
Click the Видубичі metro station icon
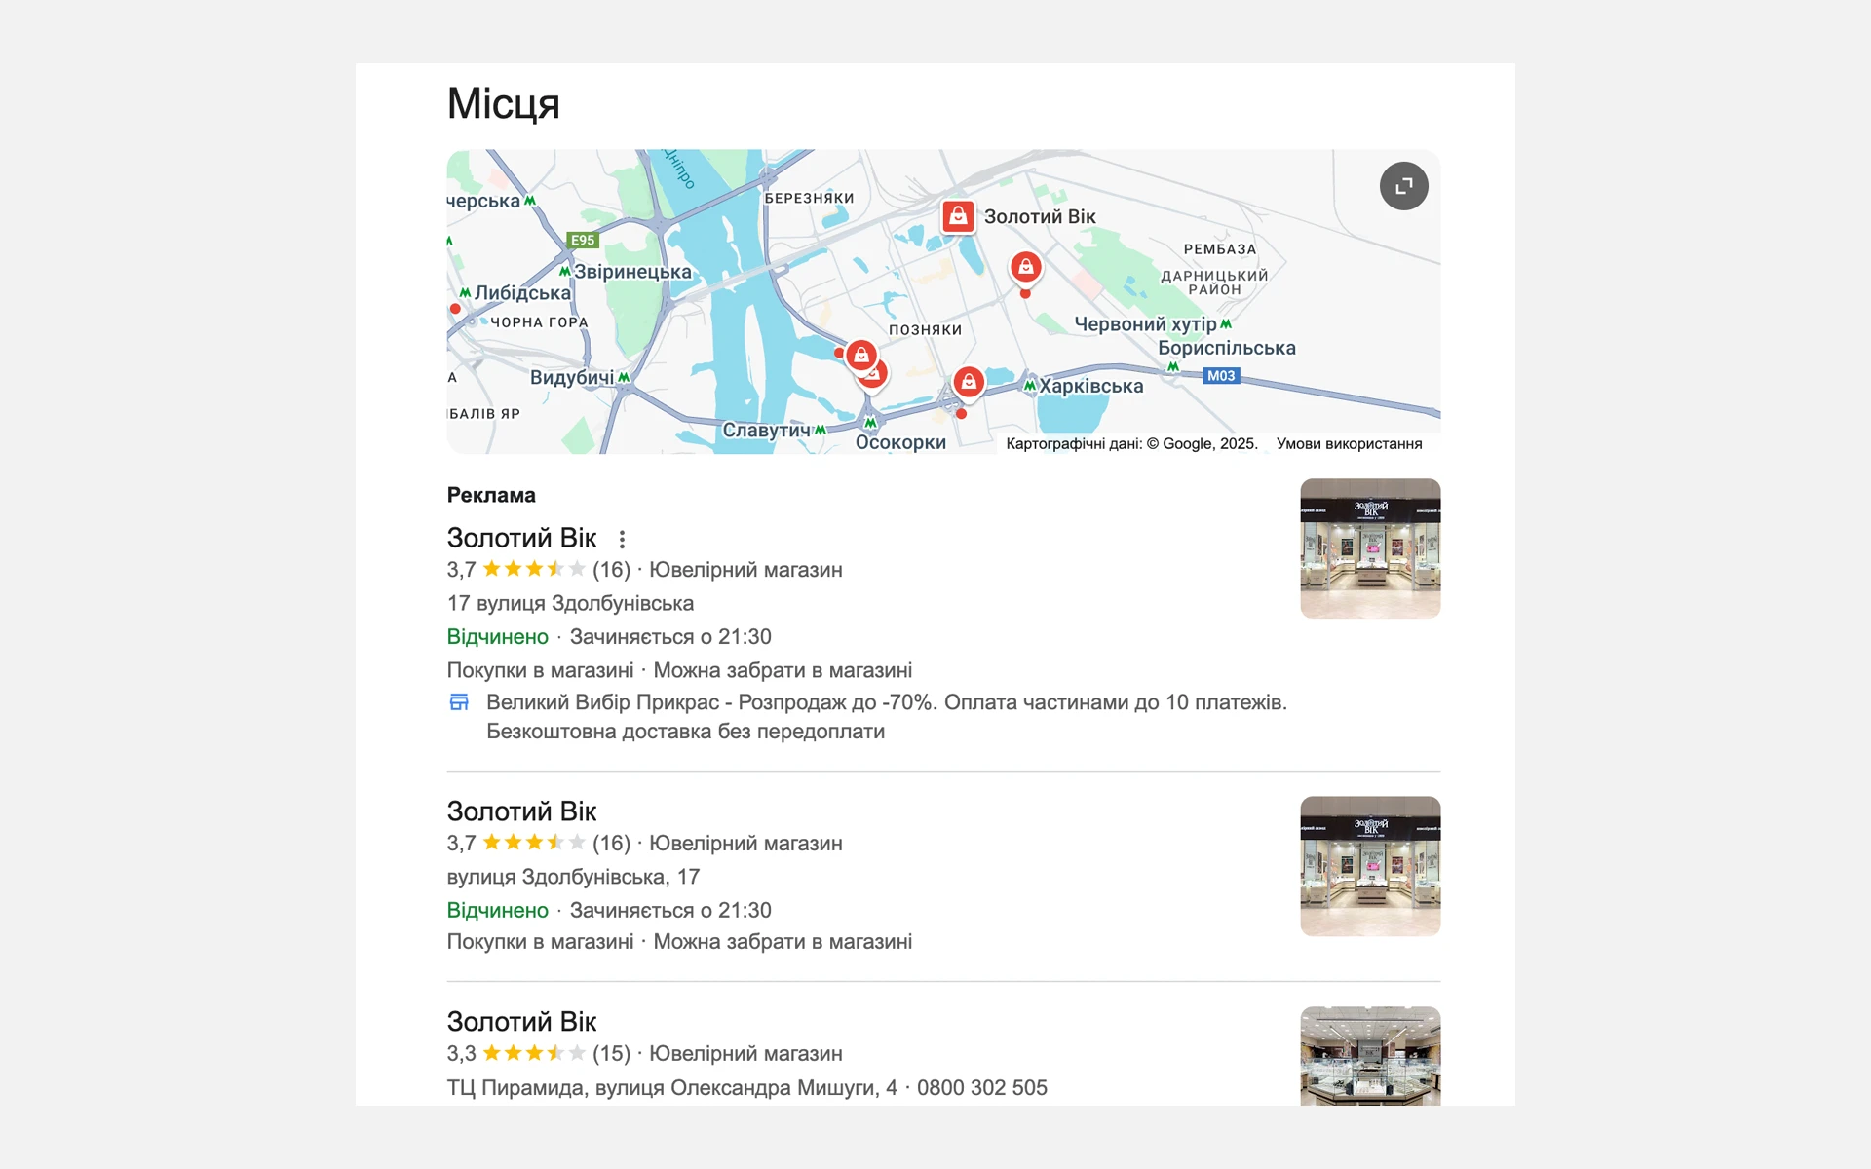pyautogui.click(x=624, y=377)
